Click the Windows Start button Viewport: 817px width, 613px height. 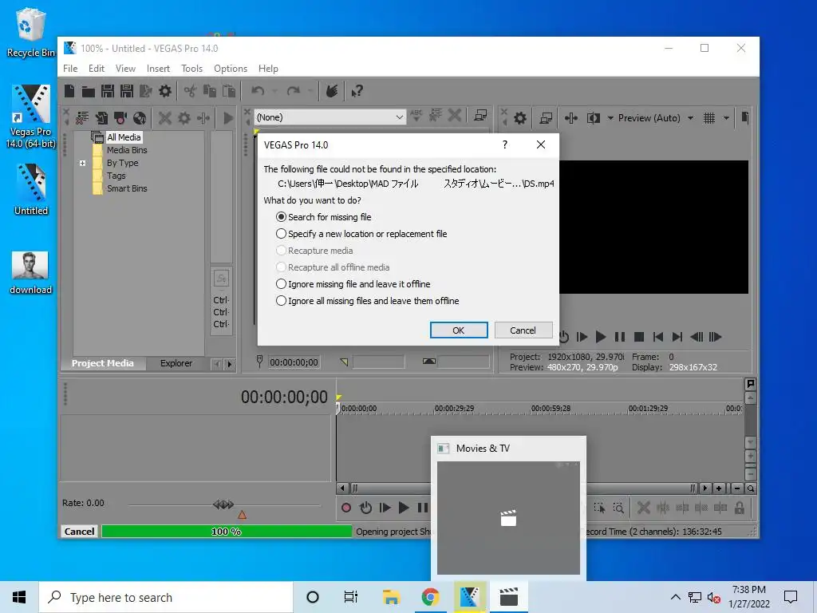19,597
